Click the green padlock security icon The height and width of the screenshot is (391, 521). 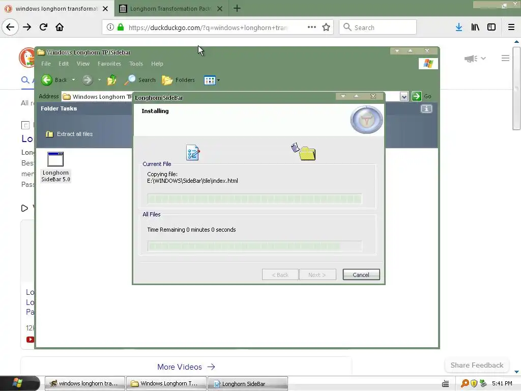tap(121, 27)
